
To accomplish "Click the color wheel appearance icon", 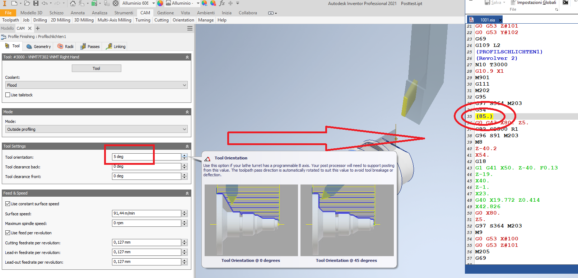I will (x=160, y=3).
